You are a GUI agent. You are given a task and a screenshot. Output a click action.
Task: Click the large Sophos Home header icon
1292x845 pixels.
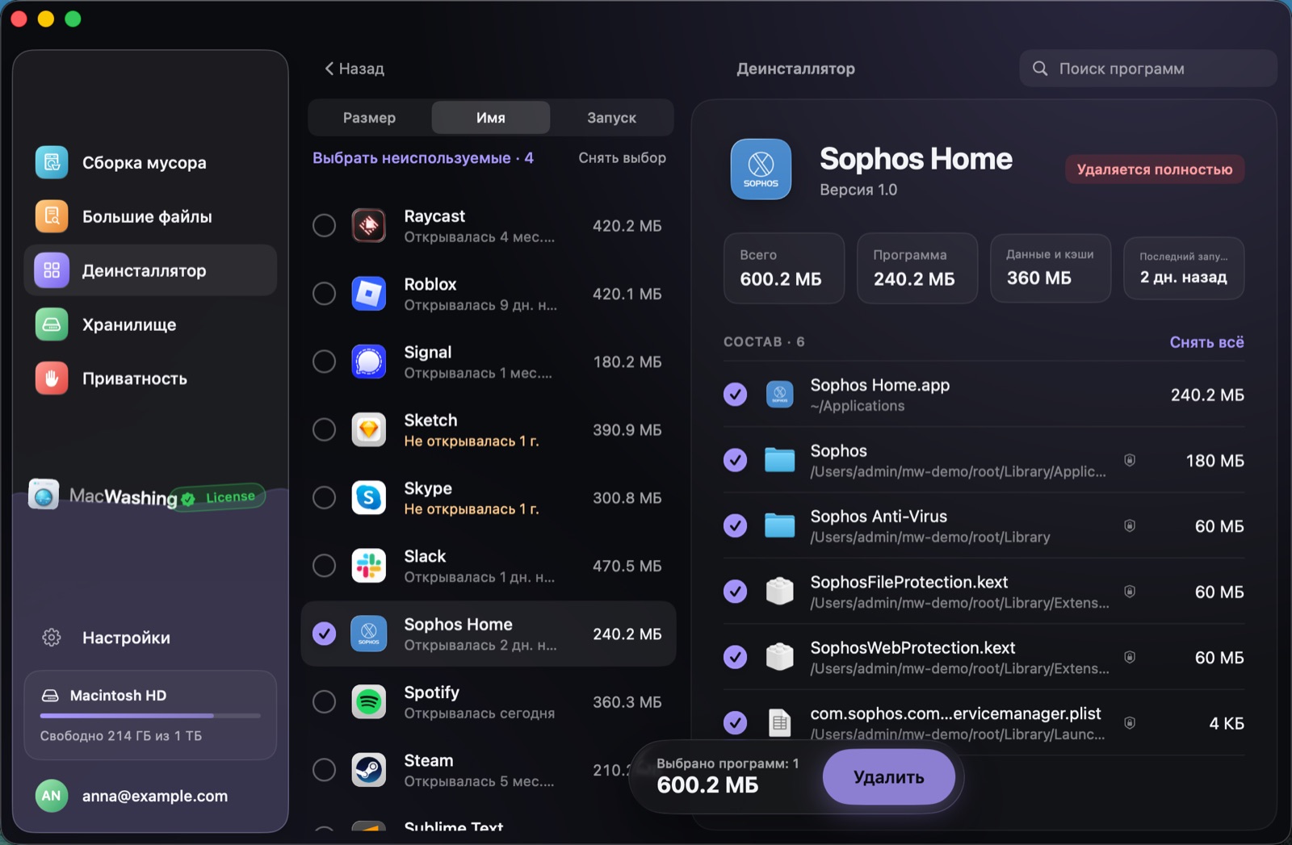click(761, 169)
